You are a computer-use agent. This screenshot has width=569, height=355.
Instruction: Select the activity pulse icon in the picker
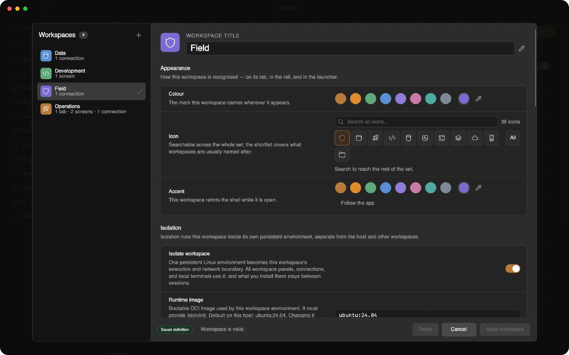pos(425,138)
